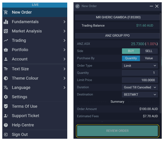Click the Language translate icon
The width and height of the screenshot is (164, 141).
coord(6,88)
